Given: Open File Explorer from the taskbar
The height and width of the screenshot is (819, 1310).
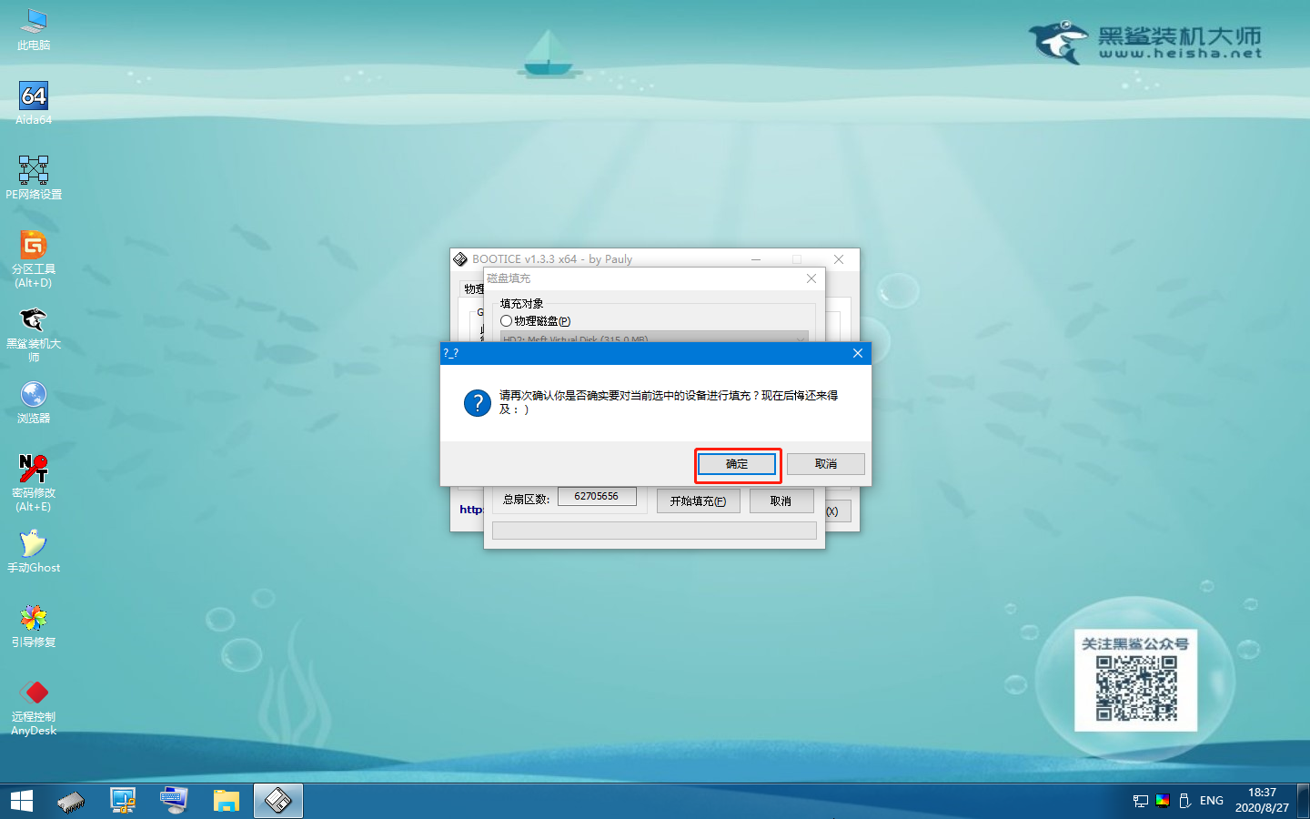Looking at the screenshot, I should click(226, 801).
